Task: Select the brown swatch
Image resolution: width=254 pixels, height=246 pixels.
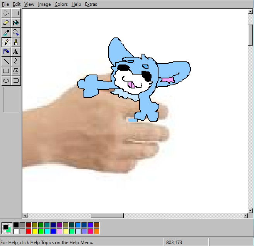Action: tap(97, 225)
